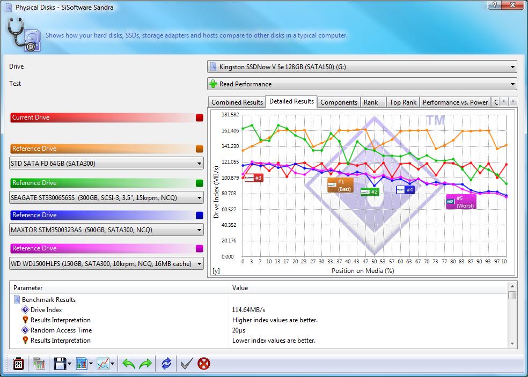The height and width of the screenshot is (377, 528).
Task: Click the blue Reference Drive color swatch
Action: coord(200,216)
